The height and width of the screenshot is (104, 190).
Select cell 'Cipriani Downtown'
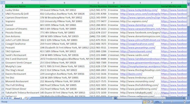[x=22, y=18]
